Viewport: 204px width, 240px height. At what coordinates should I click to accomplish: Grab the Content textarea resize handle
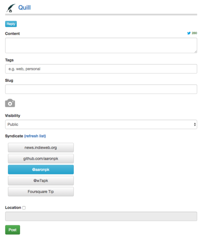pos(195,52)
